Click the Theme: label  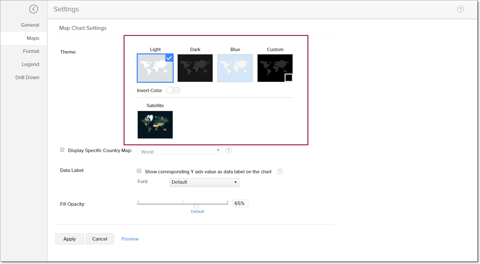pos(68,52)
